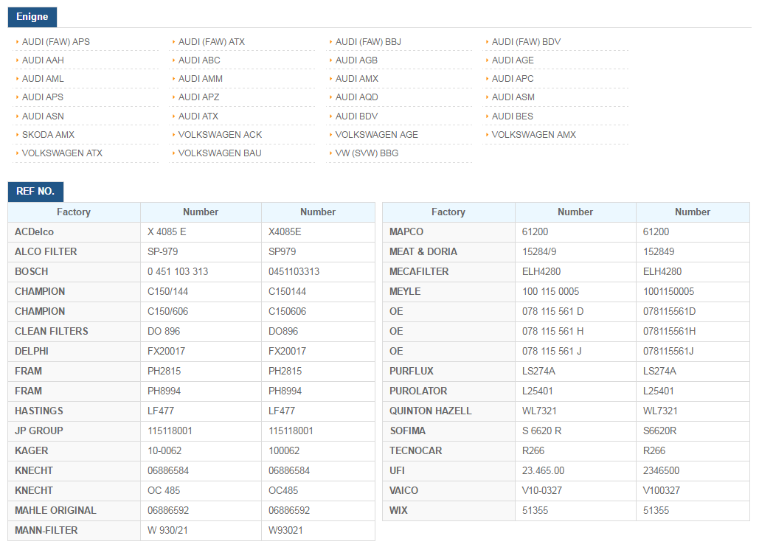Click the AUDI ABC engine link
The width and height of the screenshot is (759, 547).
[199, 60]
